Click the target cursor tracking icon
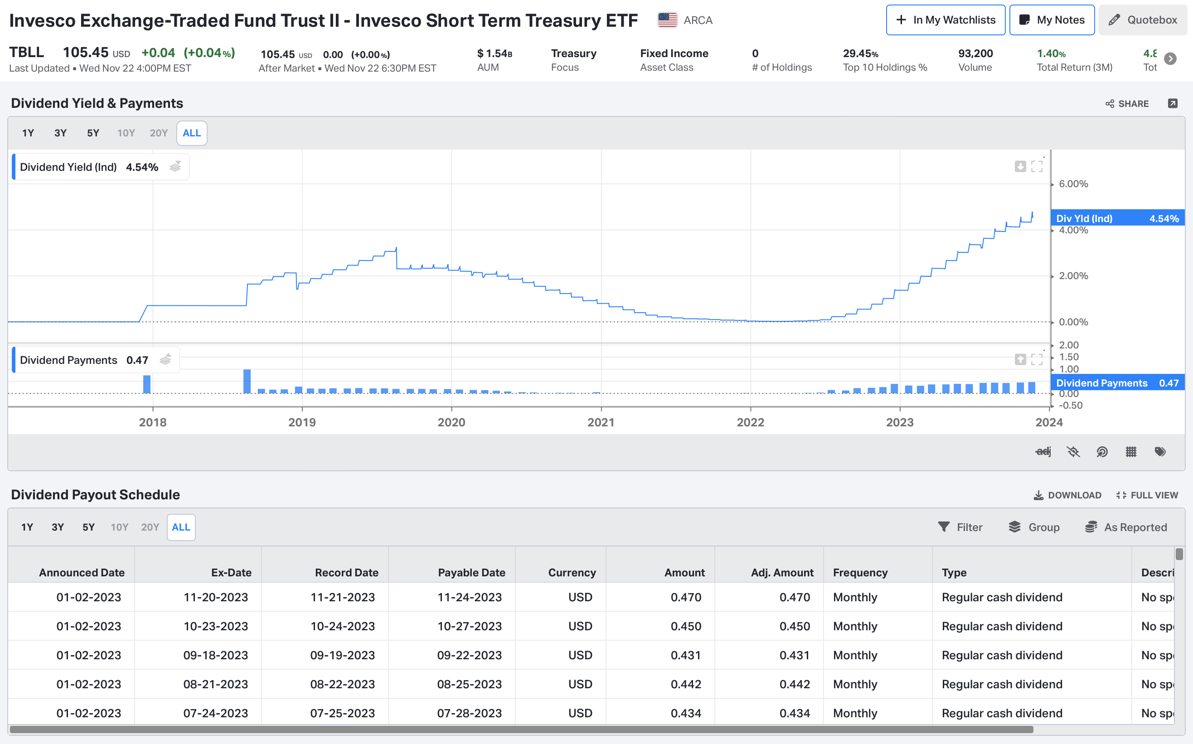 pyautogui.click(x=1102, y=451)
